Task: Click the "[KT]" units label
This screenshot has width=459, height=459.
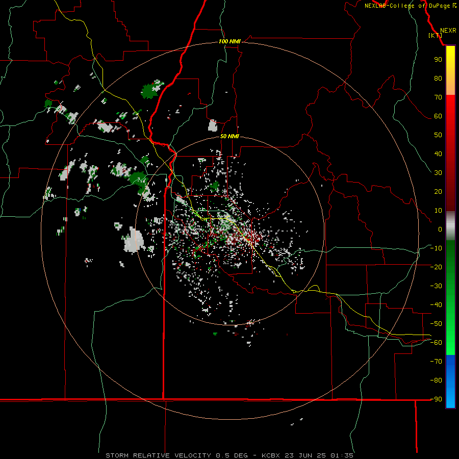Action: pos(436,35)
